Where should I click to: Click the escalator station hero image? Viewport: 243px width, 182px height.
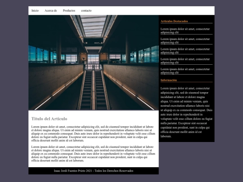coord(94,62)
